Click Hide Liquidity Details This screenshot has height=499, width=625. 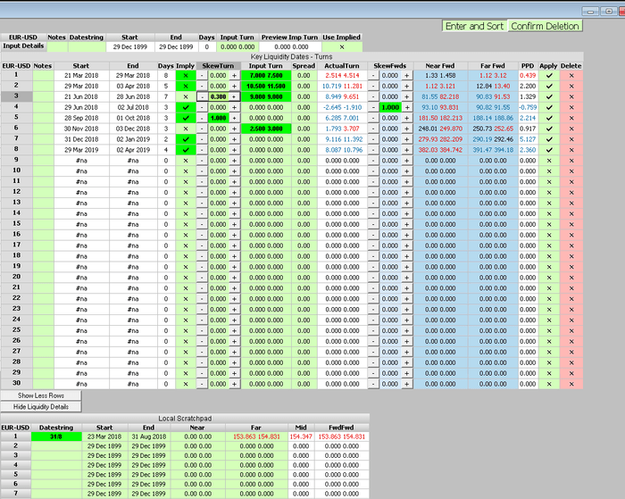point(40,406)
